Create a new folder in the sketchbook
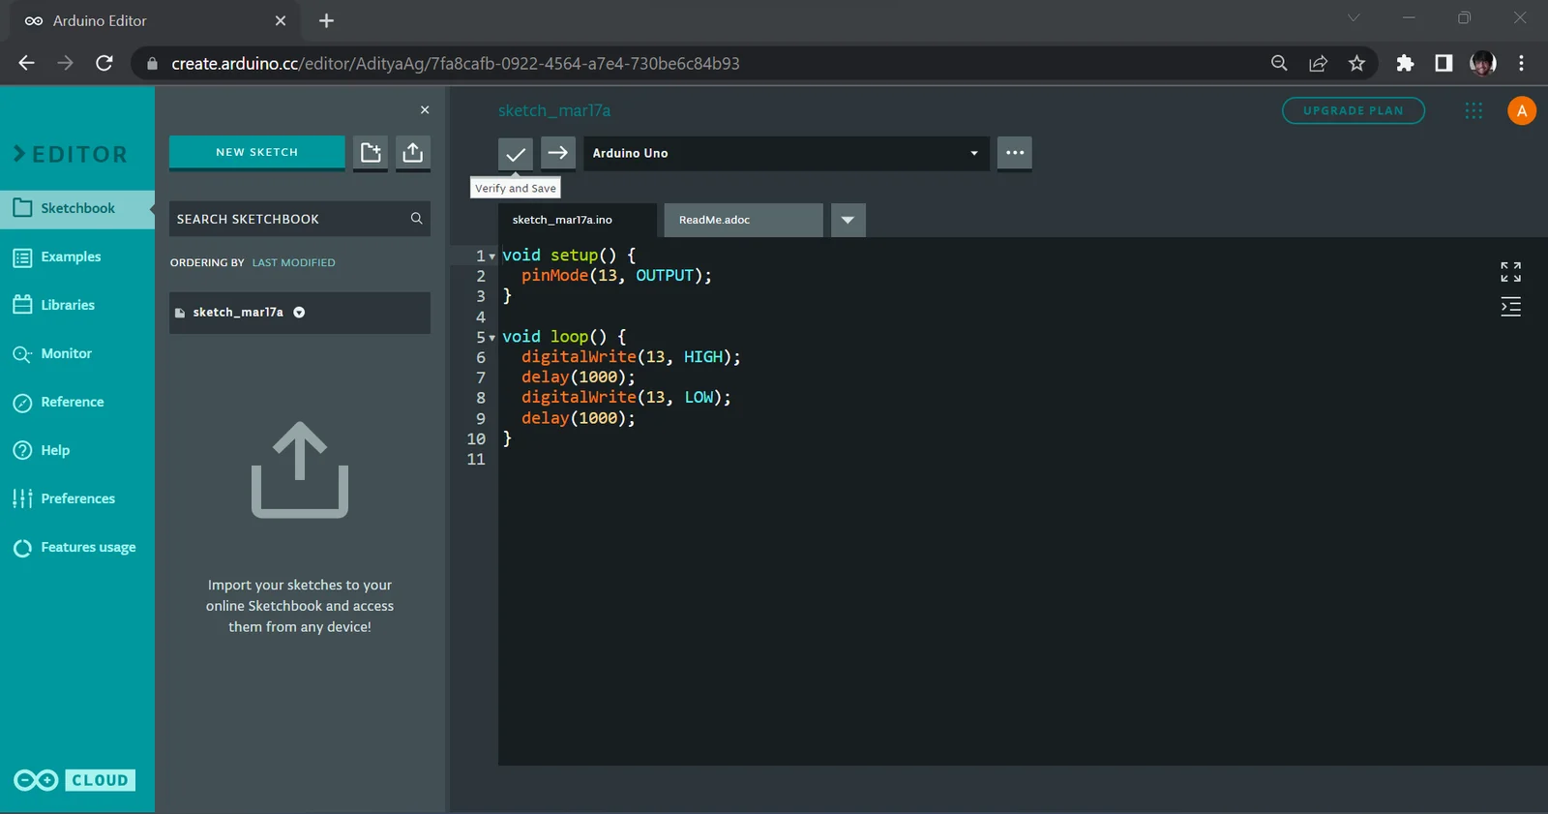 click(x=371, y=152)
